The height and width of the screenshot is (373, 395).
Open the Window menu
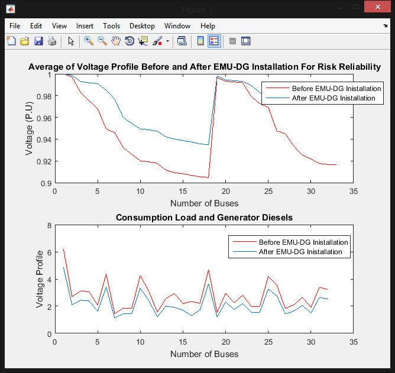coord(177,26)
